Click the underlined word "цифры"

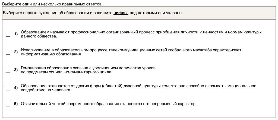(x=120, y=13)
